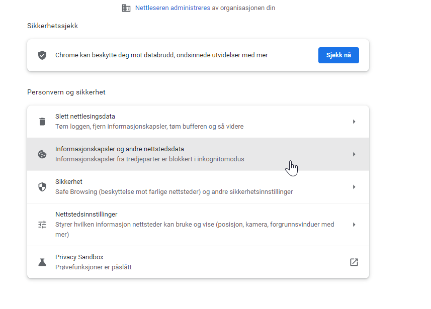Viewport: 431px width, 309px height.
Task: Click text 'Informasjonskapsler fra tredjeparter er blokkert'
Action: coord(124,159)
